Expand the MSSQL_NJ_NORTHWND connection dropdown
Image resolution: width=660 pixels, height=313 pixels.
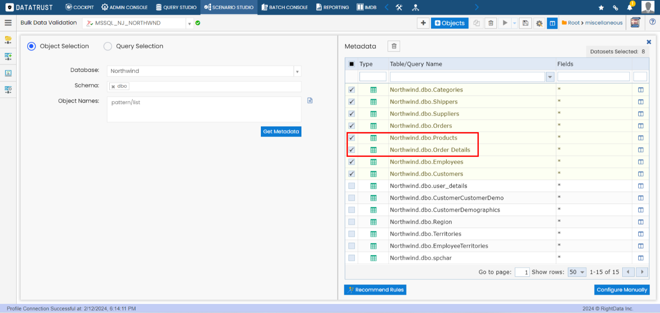coord(189,23)
